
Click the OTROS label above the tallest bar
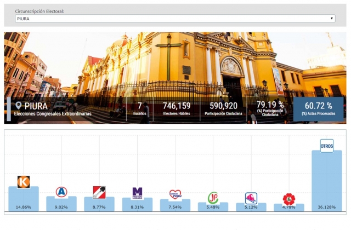(x=326, y=146)
